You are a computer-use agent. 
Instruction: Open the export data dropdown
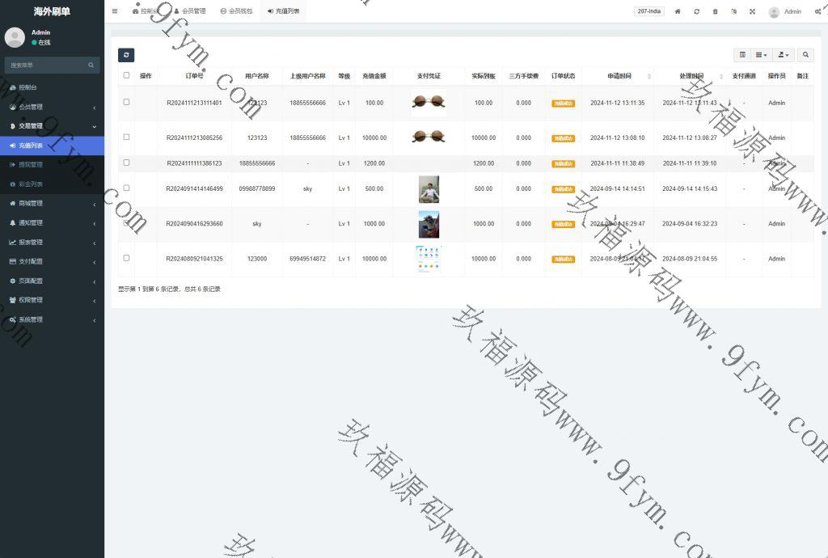coord(784,55)
